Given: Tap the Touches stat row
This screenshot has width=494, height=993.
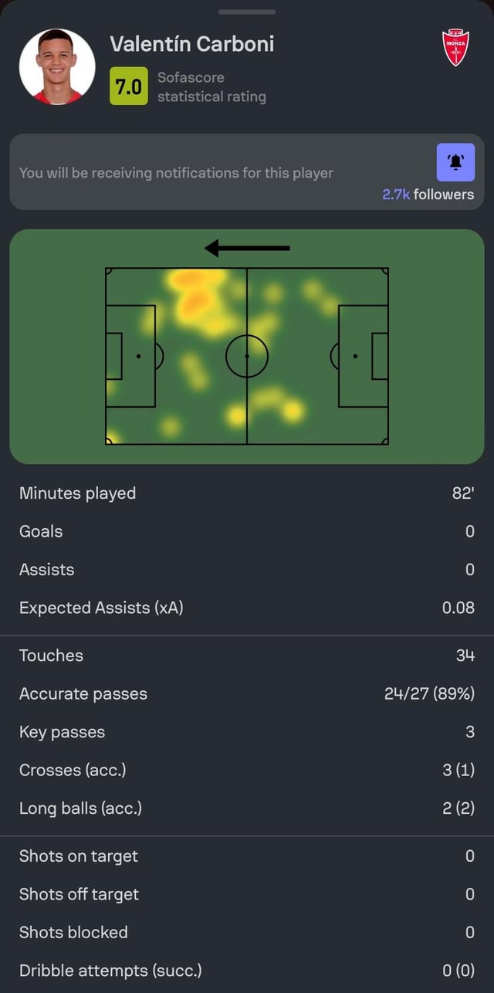Looking at the screenshot, I should (247, 656).
